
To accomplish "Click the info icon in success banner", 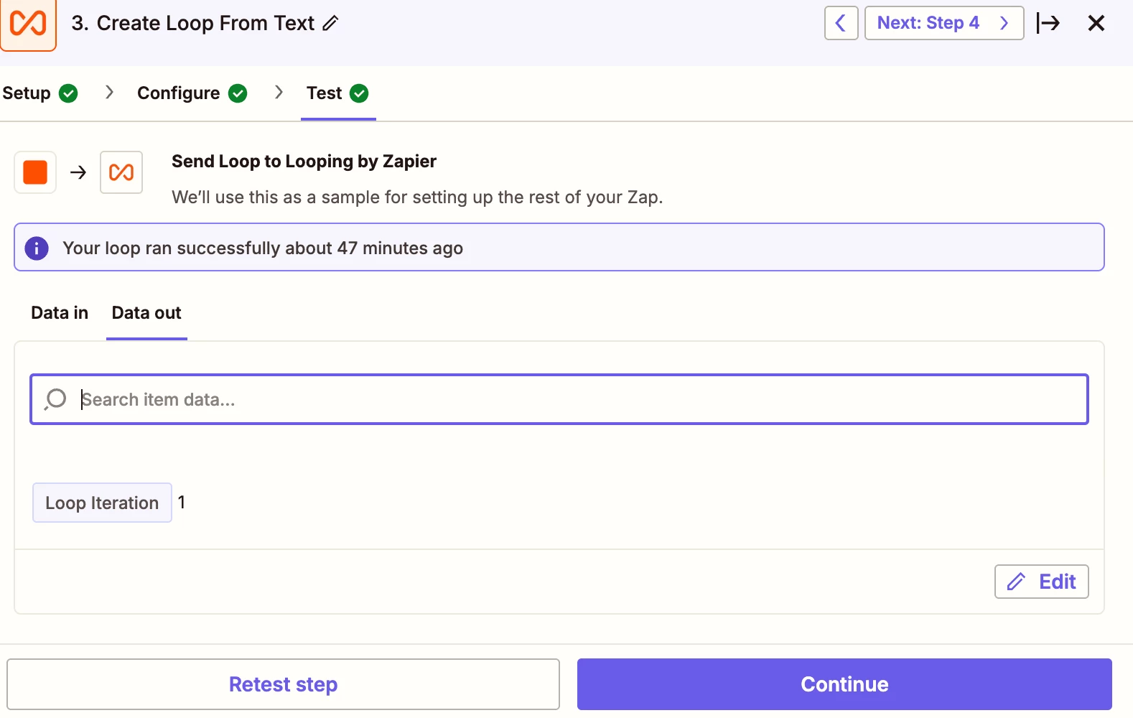I will 37,248.
